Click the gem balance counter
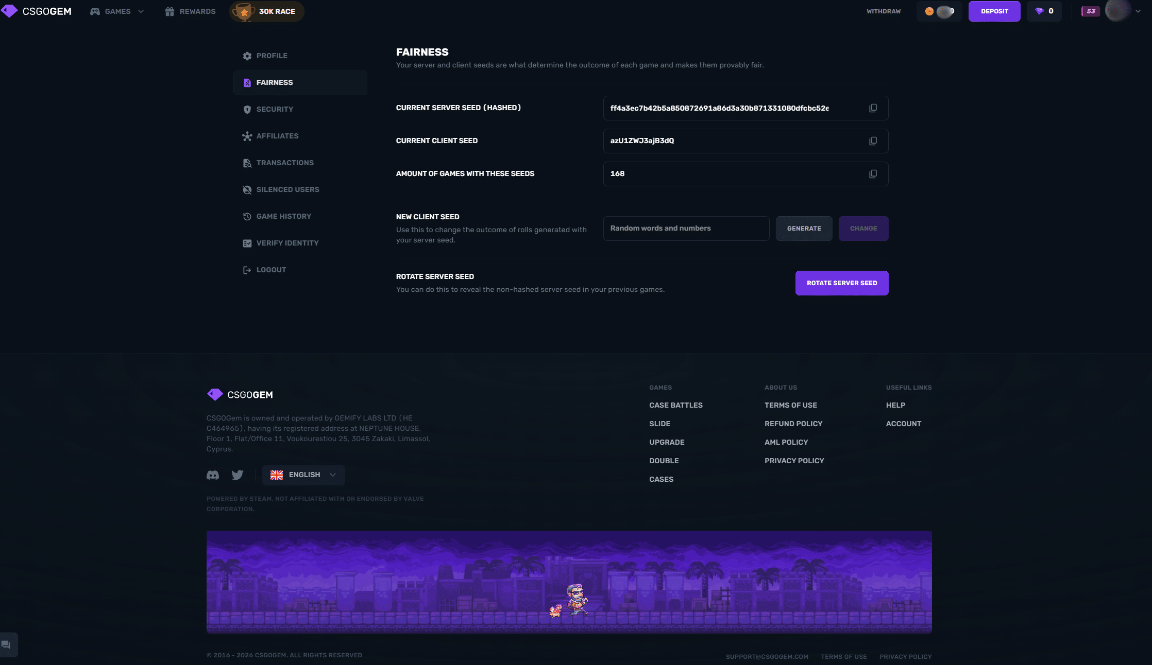Screen dimensions: 1152x665 tap(1044, 11)
